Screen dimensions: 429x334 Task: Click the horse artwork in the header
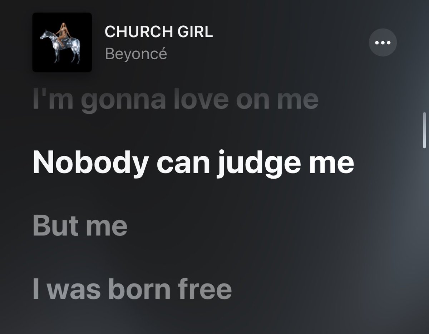click(62, 43)
